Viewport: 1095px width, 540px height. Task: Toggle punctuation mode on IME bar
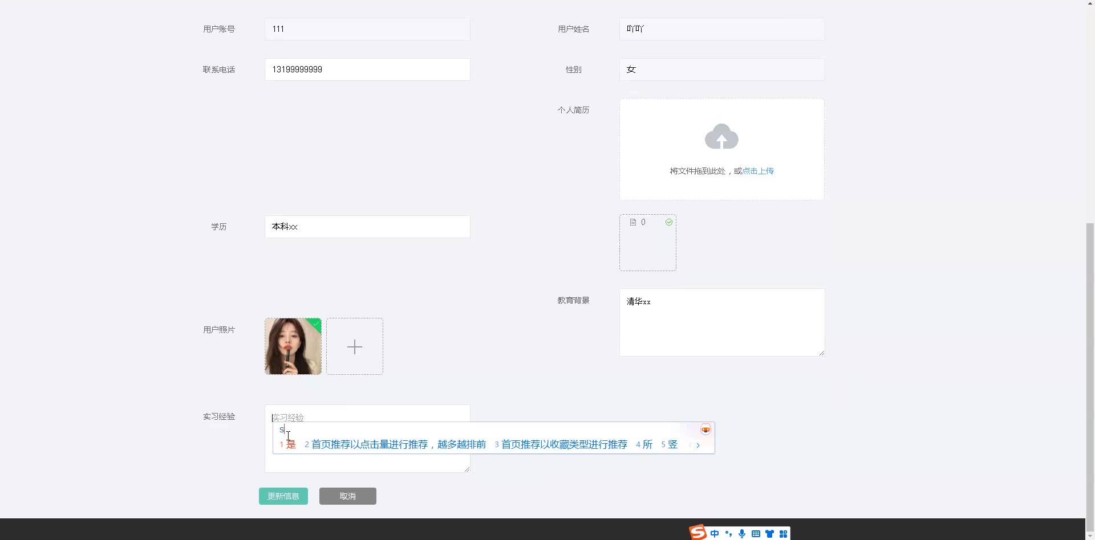(728, 534)
